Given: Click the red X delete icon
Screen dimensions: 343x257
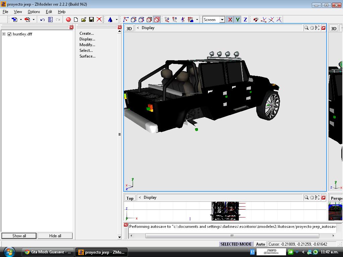Looking at the screenshot, I should [99, 20].
